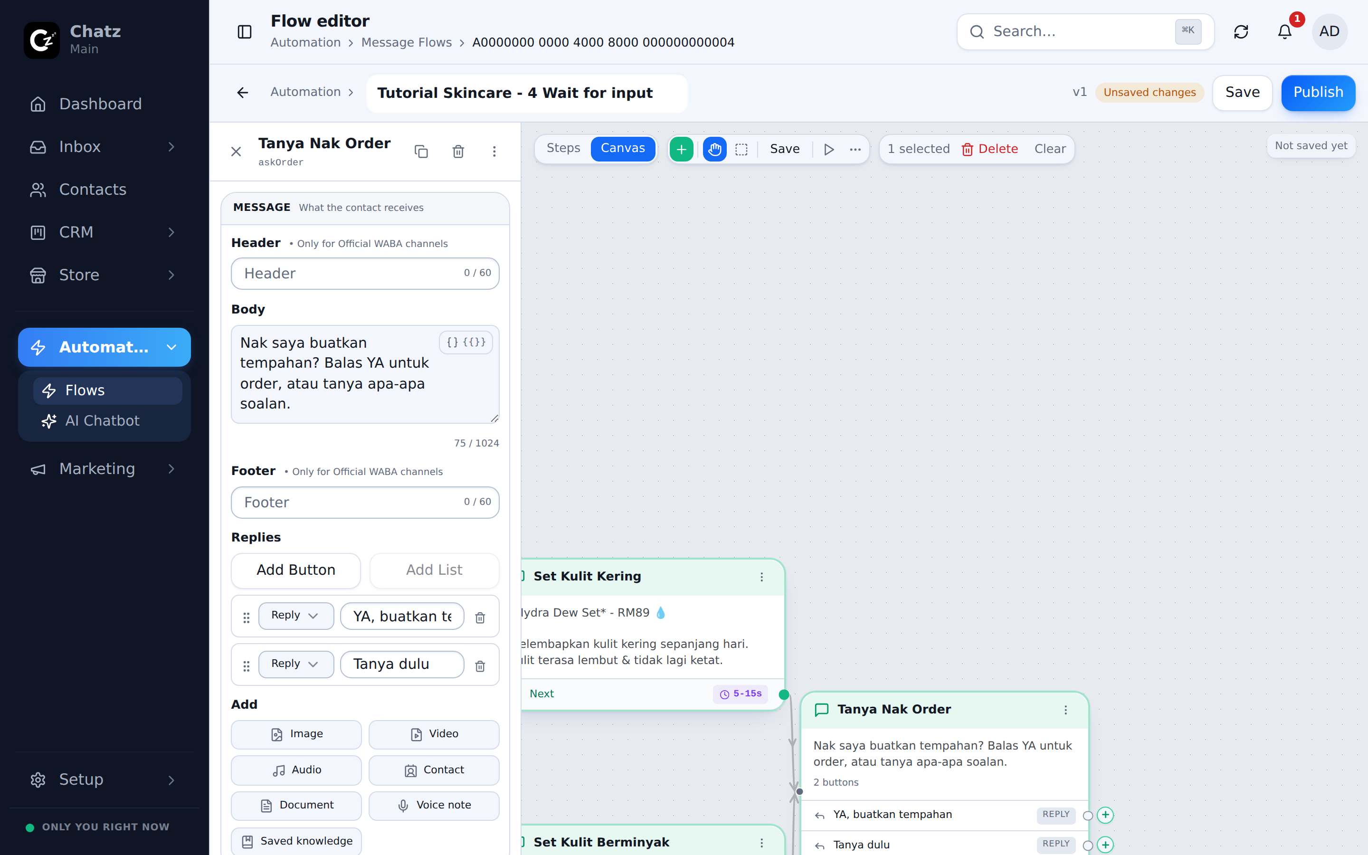Insert variable with braces button

pos(466,342)
